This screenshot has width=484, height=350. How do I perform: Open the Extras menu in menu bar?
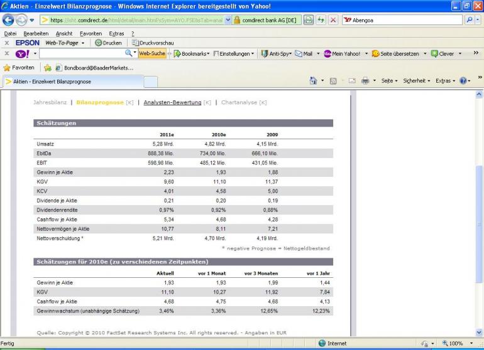click(116, 33)
